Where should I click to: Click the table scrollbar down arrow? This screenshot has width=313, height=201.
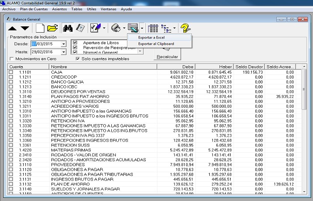click(304, 192)
